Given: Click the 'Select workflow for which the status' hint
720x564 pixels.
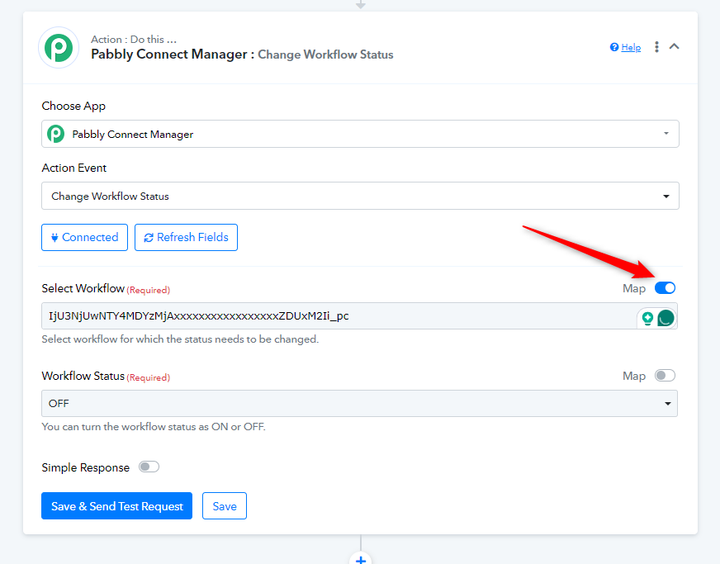Looking at the screenshot, I should [180, 339].
